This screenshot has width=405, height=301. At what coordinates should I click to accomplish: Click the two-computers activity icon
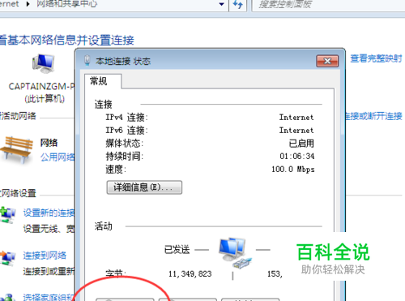click(235, 252)
